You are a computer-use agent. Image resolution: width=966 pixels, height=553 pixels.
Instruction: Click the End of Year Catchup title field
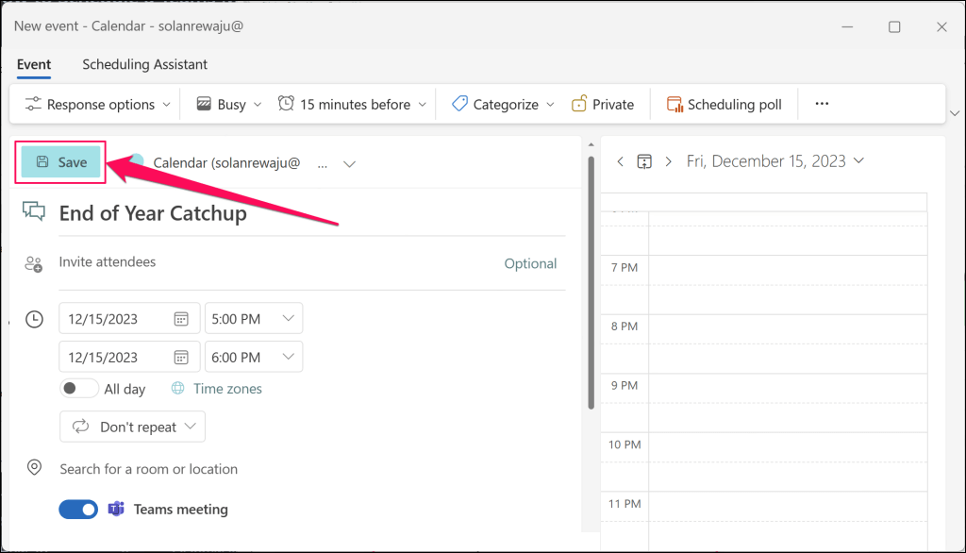(153, 213)
